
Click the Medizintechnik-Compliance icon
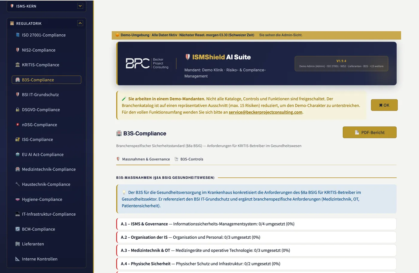click(x=18, y=169)
